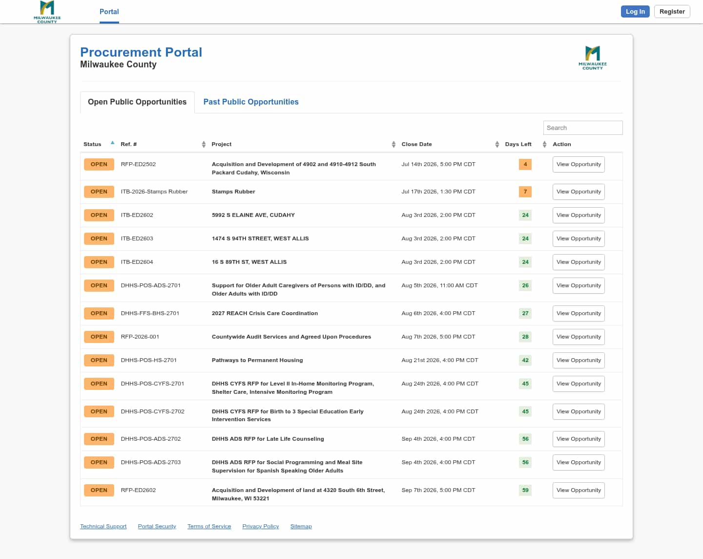Click the Register button
This screenshot has width=703, height=559.
672,12
